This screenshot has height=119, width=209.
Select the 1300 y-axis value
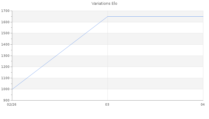tap(6, 56)
